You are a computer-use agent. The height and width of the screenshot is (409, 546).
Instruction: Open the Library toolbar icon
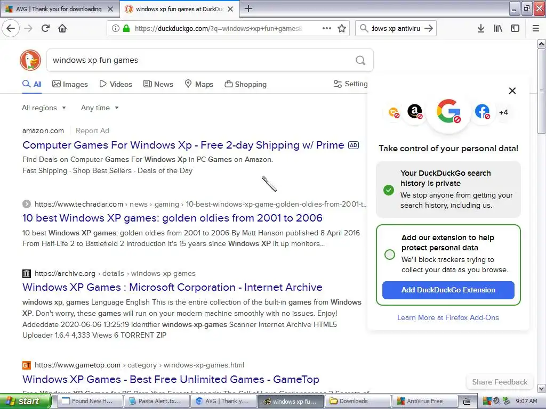[498, 28]
